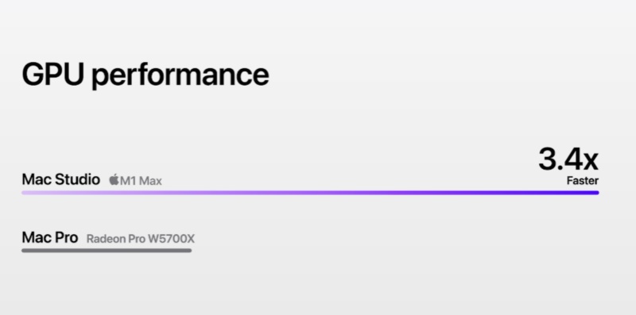Screen dimensions: 636x315
Task: Click the word Studio in Mac Studio
Action: [x=77, y=179]
